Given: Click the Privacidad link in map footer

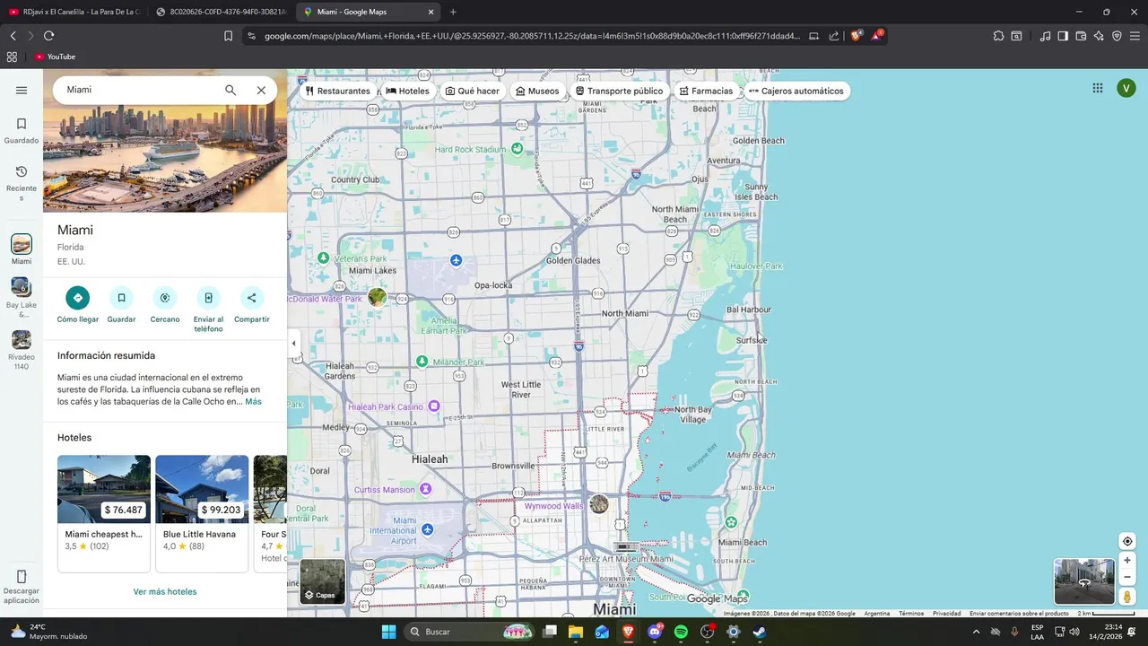Looking at the screenshot, I should pos(946,614).
